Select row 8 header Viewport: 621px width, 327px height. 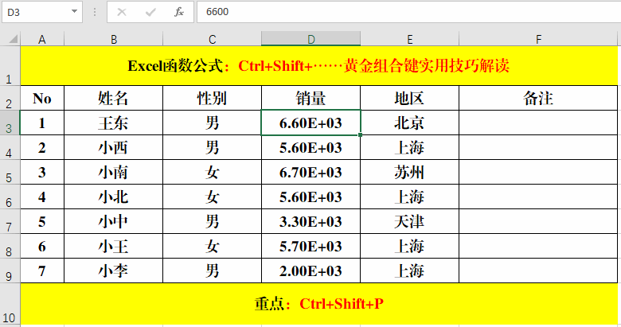point(10,246)
